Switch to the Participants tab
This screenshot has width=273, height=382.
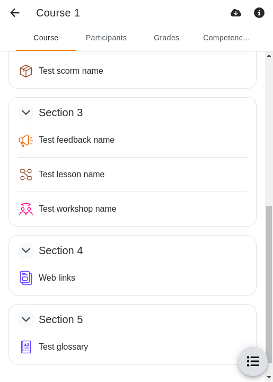(x=107, y=38)
